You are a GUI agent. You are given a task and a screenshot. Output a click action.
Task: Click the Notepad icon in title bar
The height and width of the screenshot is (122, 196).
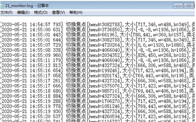point(2,6)
